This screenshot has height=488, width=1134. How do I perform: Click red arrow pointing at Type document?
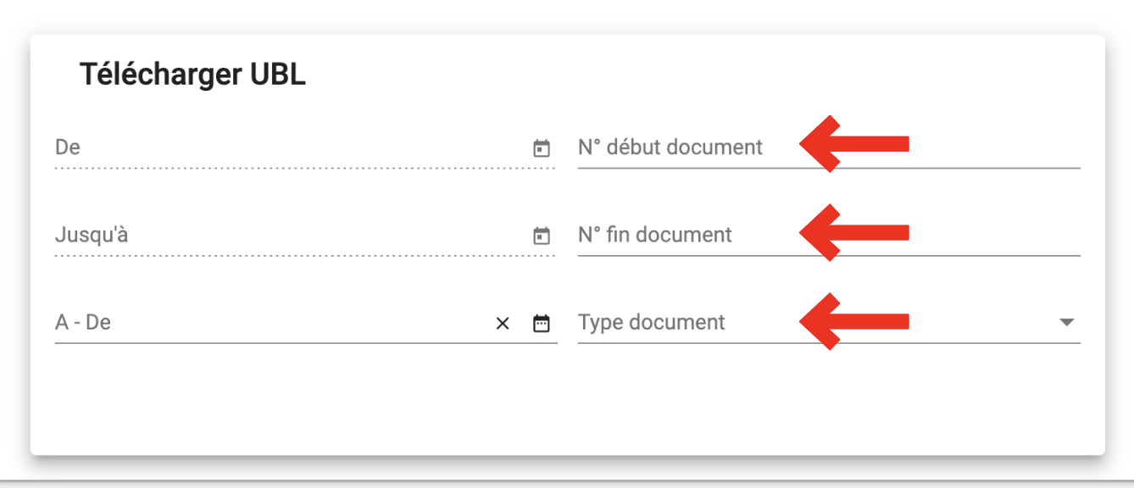tap(854, 320)
